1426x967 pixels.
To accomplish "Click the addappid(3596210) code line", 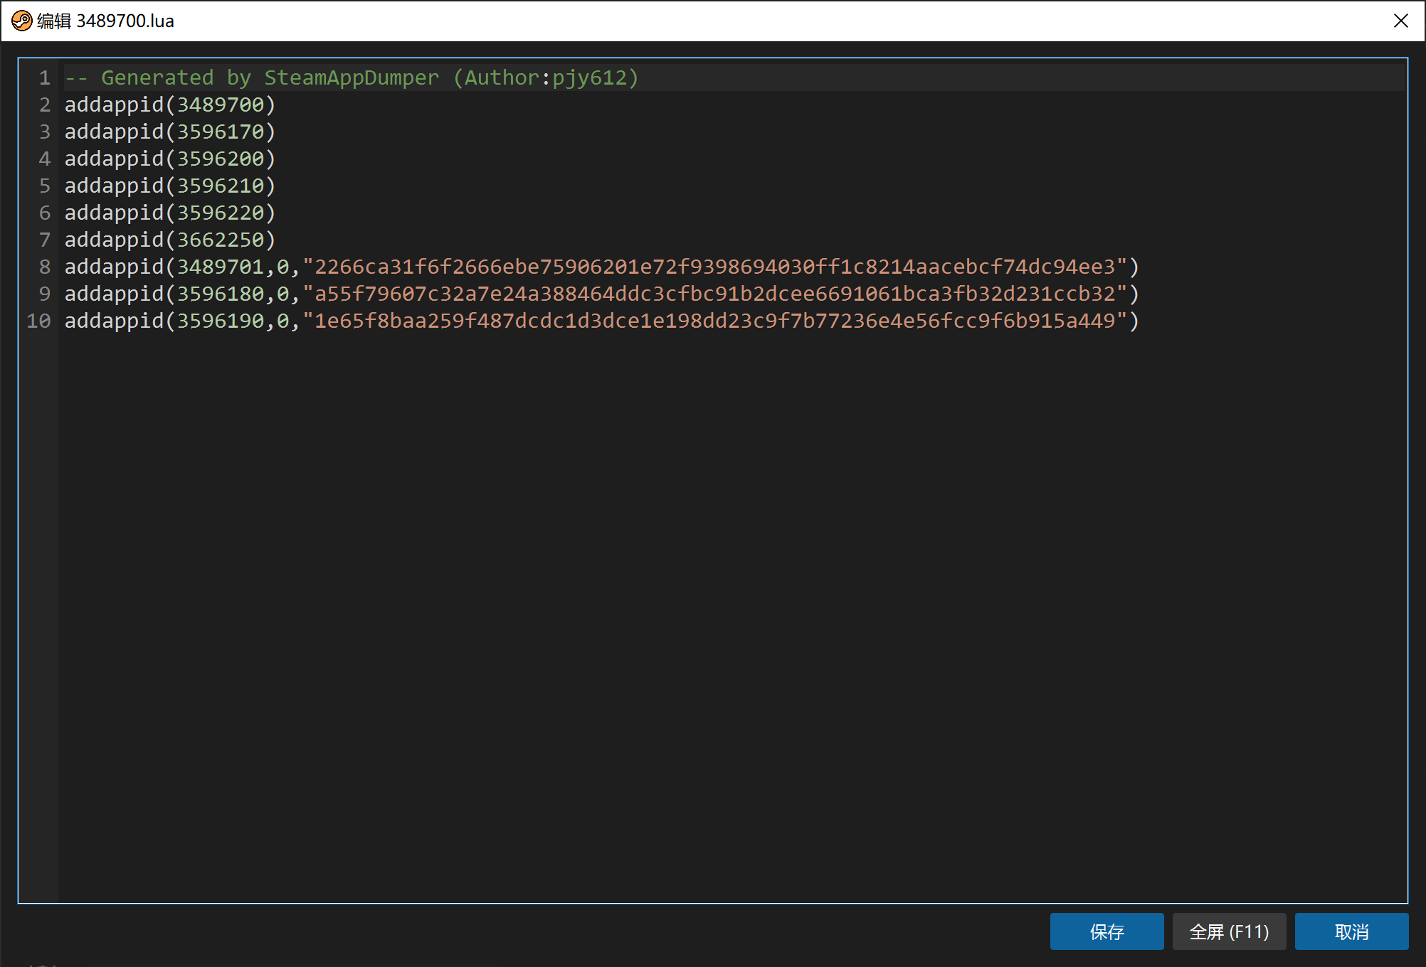I will coord(169,186).
